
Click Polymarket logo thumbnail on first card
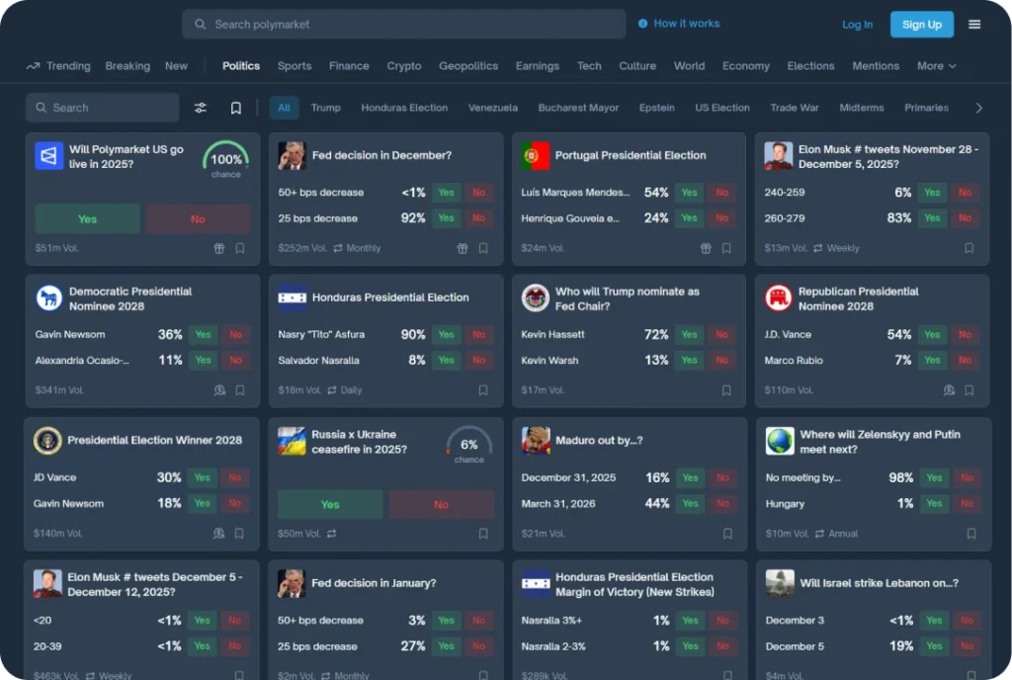tap(49, 156)
